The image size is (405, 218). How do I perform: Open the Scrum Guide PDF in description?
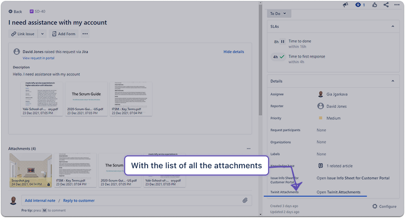pyautogui.click(x=86, y=99)
